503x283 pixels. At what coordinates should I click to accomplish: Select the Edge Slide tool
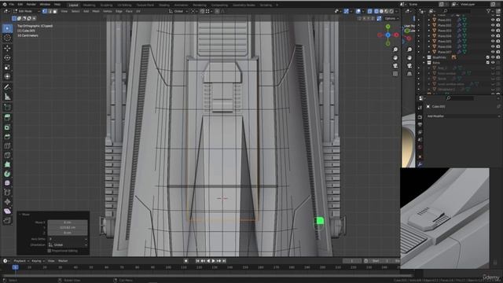pos(7,192)
